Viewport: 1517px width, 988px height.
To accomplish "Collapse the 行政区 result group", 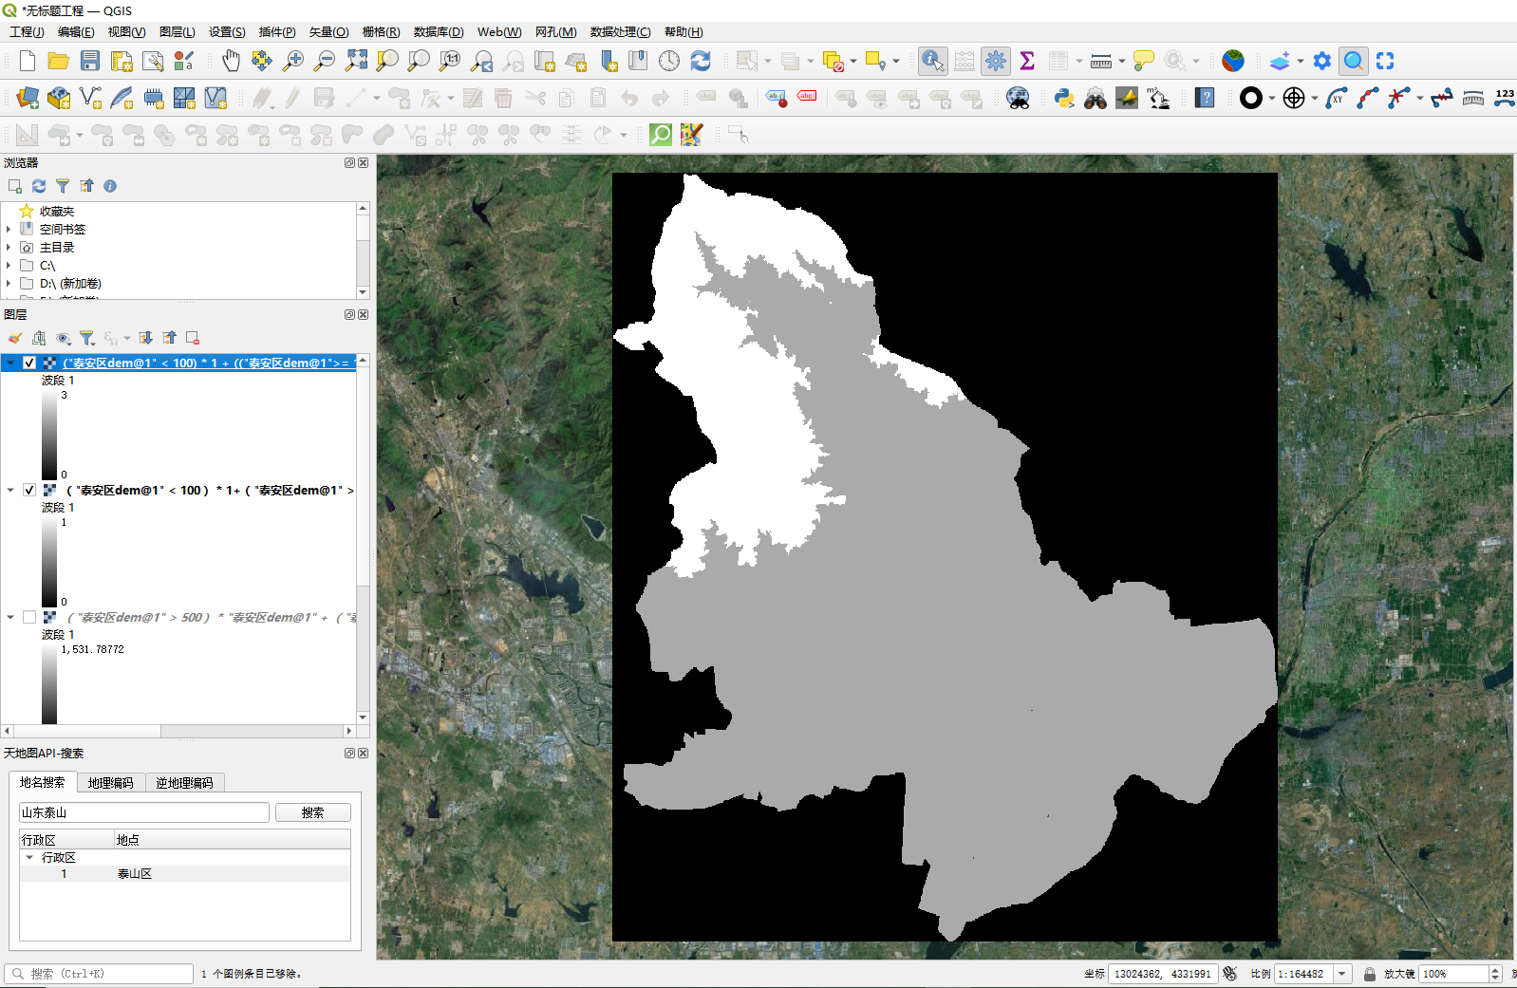I will [x=29, y=857].
